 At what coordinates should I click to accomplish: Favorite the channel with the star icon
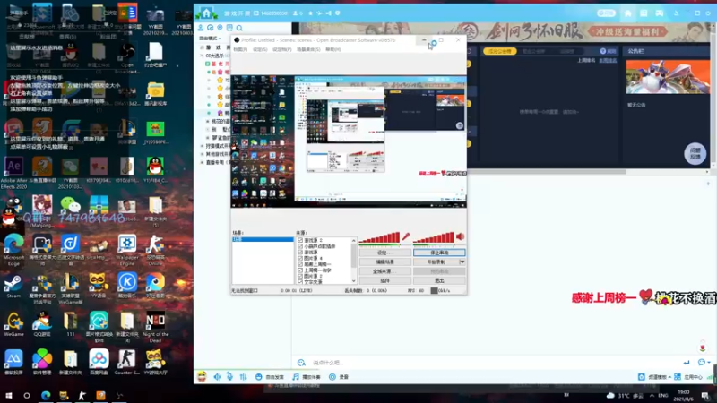(310, 13)
